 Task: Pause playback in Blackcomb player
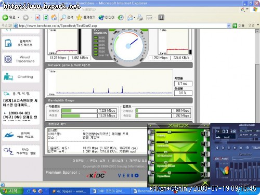(x=229, y=148)
